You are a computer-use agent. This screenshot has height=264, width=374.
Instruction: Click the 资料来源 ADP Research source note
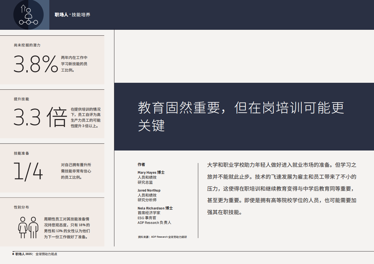click(x=162, y=237)
